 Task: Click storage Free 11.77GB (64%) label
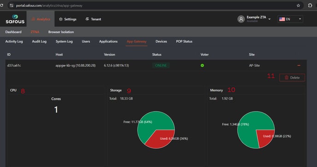point(138,122)
